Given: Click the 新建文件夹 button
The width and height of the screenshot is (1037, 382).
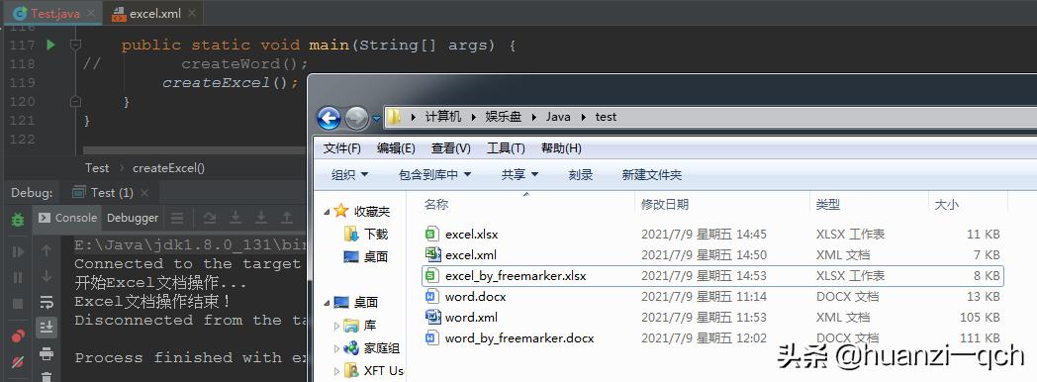Looking at the screenshot, I should (x=651, y=174).
